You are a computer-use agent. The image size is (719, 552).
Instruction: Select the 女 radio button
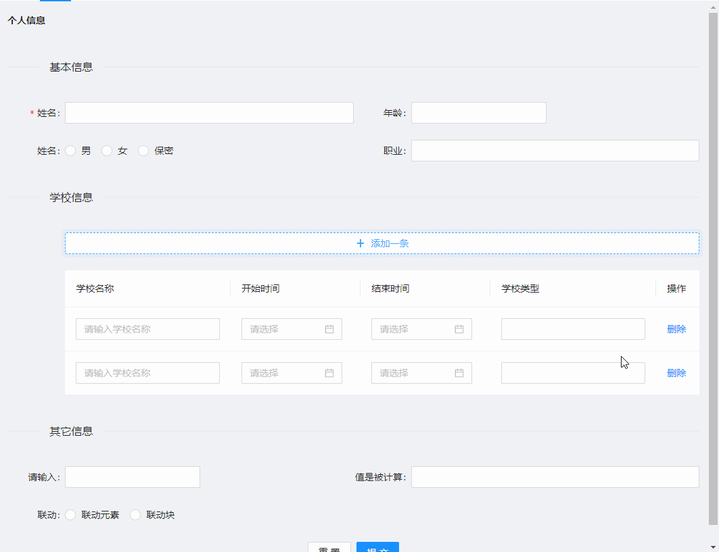tap(107, 151)
